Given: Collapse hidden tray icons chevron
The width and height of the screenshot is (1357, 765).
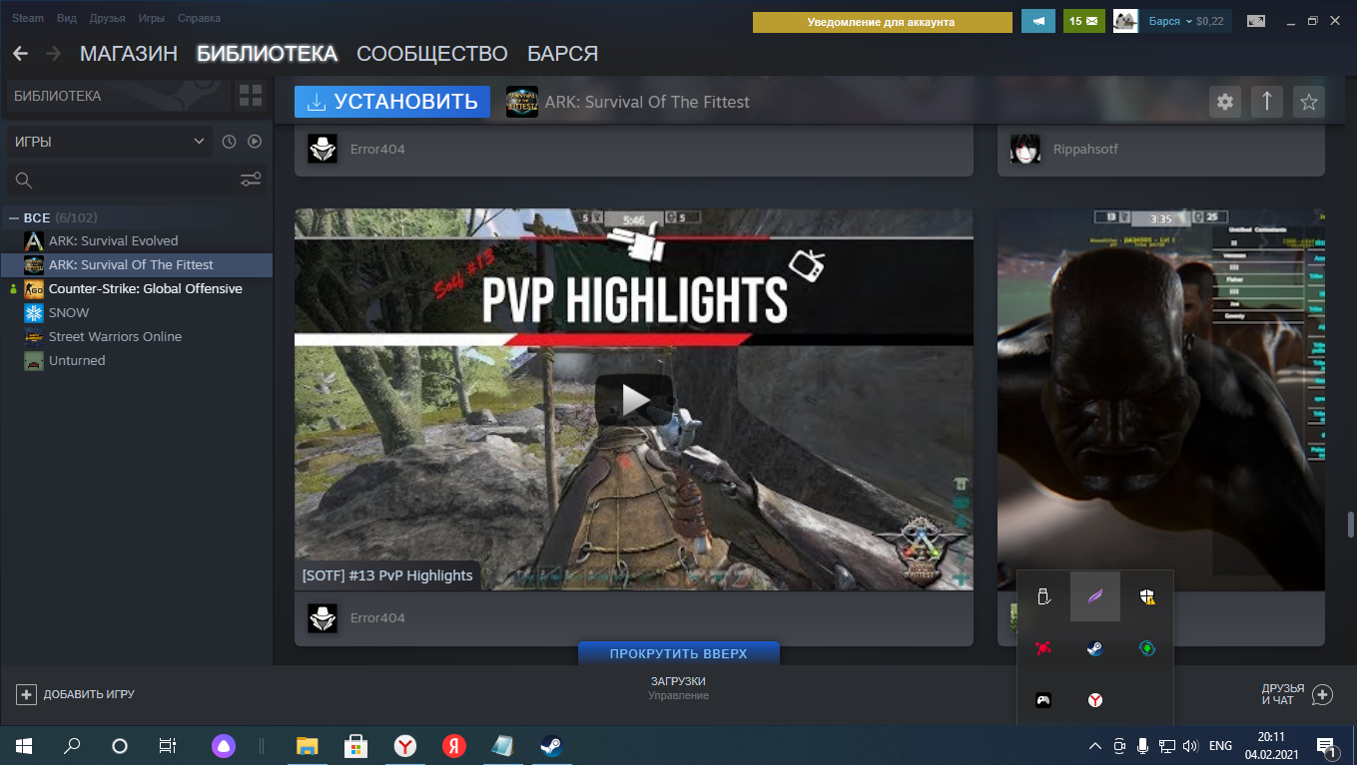Looking at the screenshot, I should pos(1095,746).
